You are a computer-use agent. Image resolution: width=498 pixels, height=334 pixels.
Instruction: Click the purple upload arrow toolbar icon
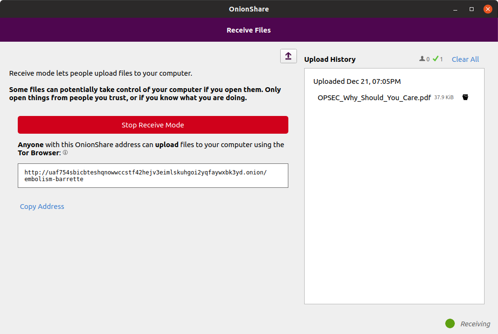(x=288, y=56)
